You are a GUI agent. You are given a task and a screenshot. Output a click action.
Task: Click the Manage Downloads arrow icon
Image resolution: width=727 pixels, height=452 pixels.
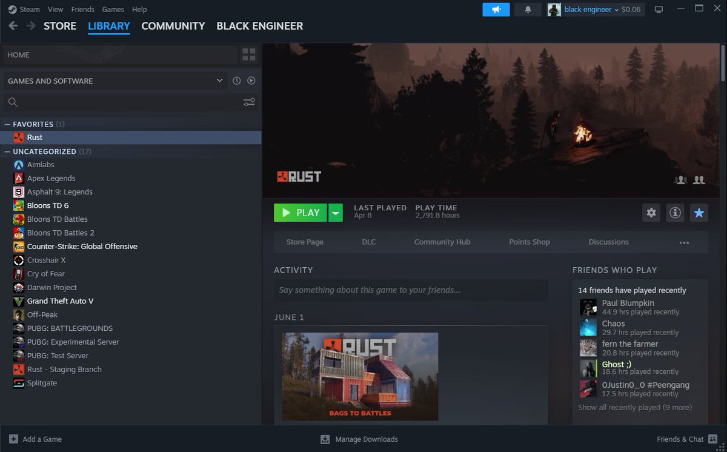tap(325, 439)
